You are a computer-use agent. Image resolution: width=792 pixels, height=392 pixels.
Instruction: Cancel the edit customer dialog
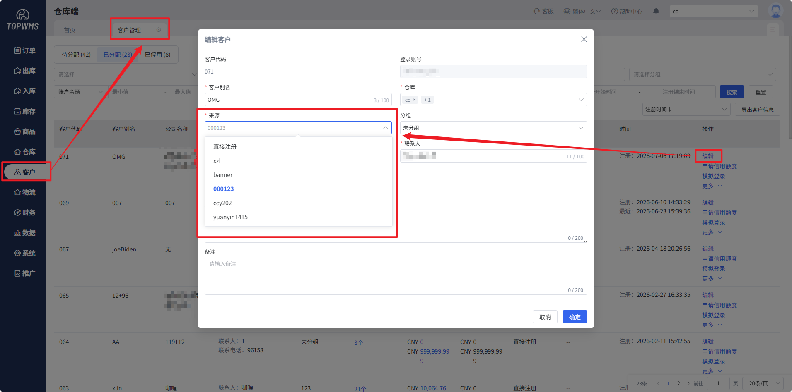point(545,317)
